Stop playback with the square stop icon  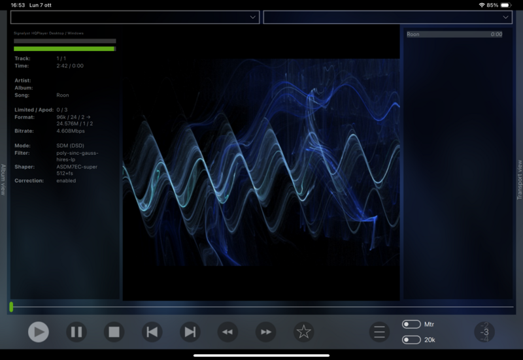click(114, 332)
